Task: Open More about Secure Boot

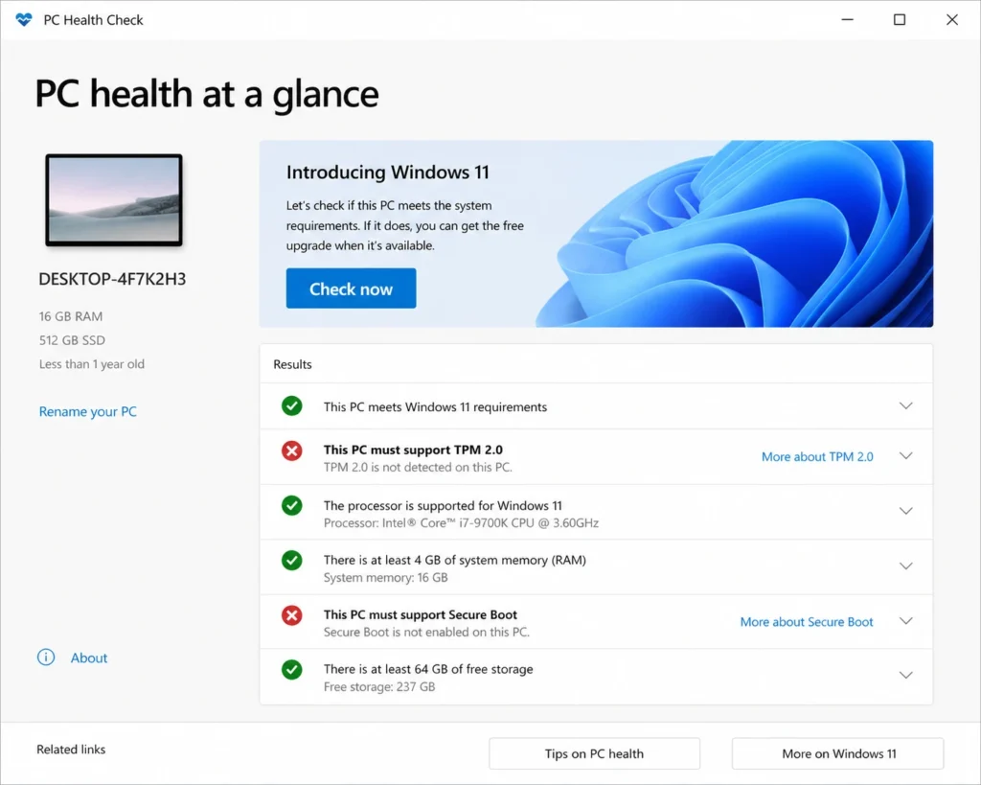Action: tap(806, 621)
